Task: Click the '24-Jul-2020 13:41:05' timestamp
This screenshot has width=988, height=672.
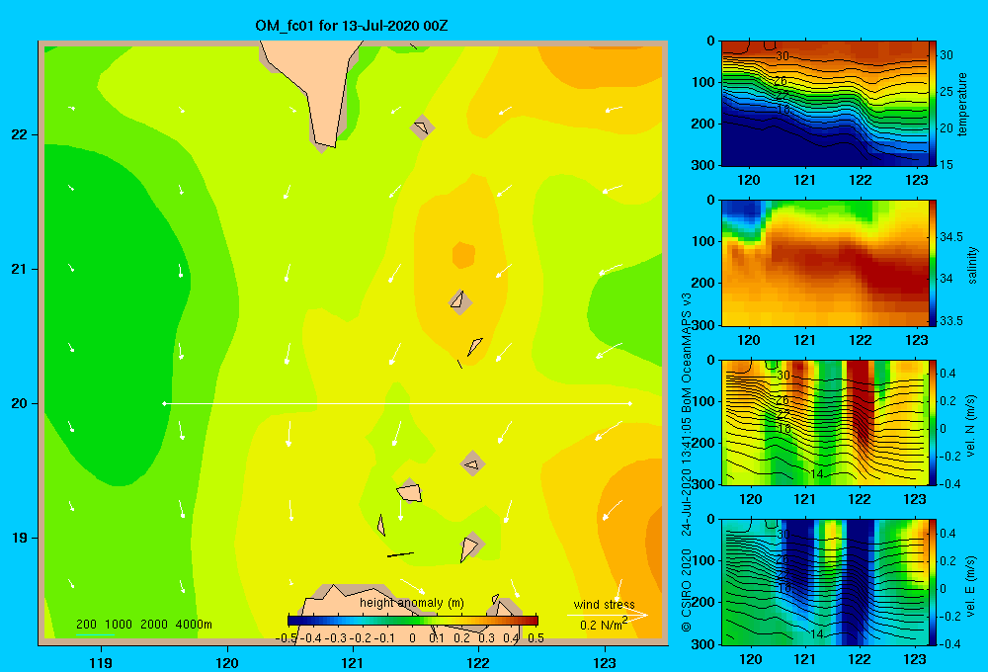Action: click(687, 476)
